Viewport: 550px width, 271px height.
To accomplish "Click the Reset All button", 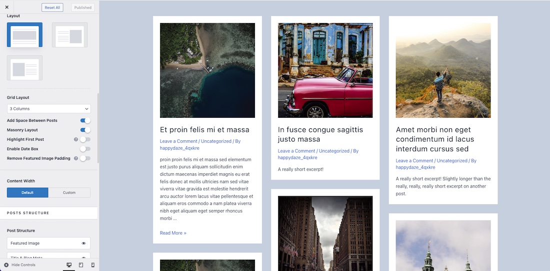I will [x=52, y=7].
